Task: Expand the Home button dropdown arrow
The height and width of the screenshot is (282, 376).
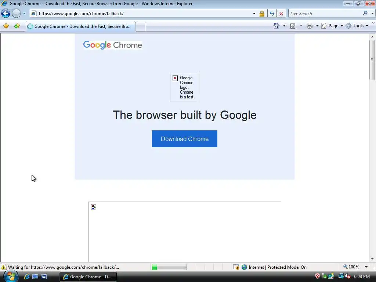Action: pyautogui.click(x=285, y=26)
